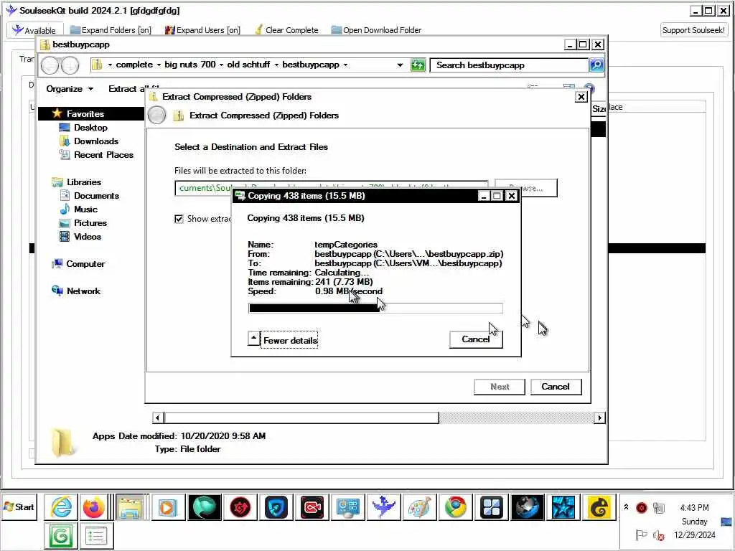Open dropdown arrow before 'complete' breadcrumb
Screen dimensions: 735x551
click(110, 65)
